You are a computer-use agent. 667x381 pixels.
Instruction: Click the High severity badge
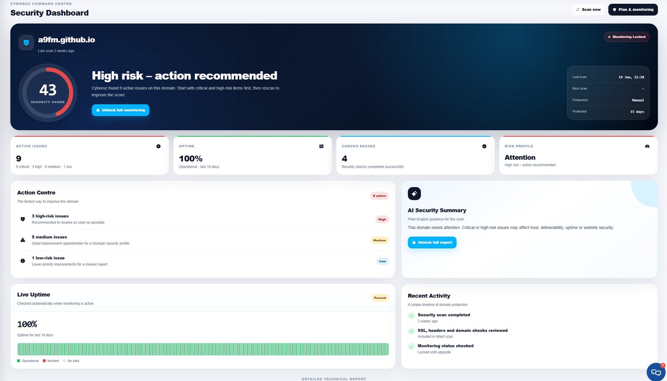[x=382, y=219]
